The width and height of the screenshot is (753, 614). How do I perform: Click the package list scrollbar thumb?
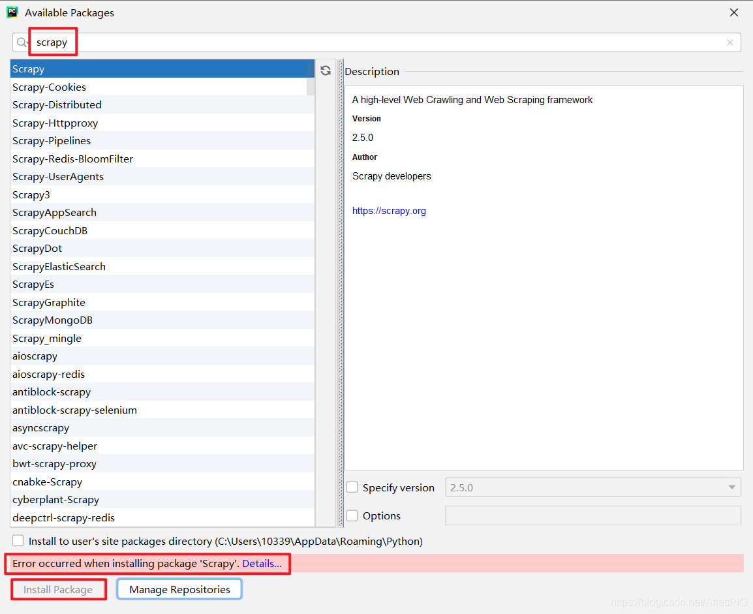coord(311,77)
